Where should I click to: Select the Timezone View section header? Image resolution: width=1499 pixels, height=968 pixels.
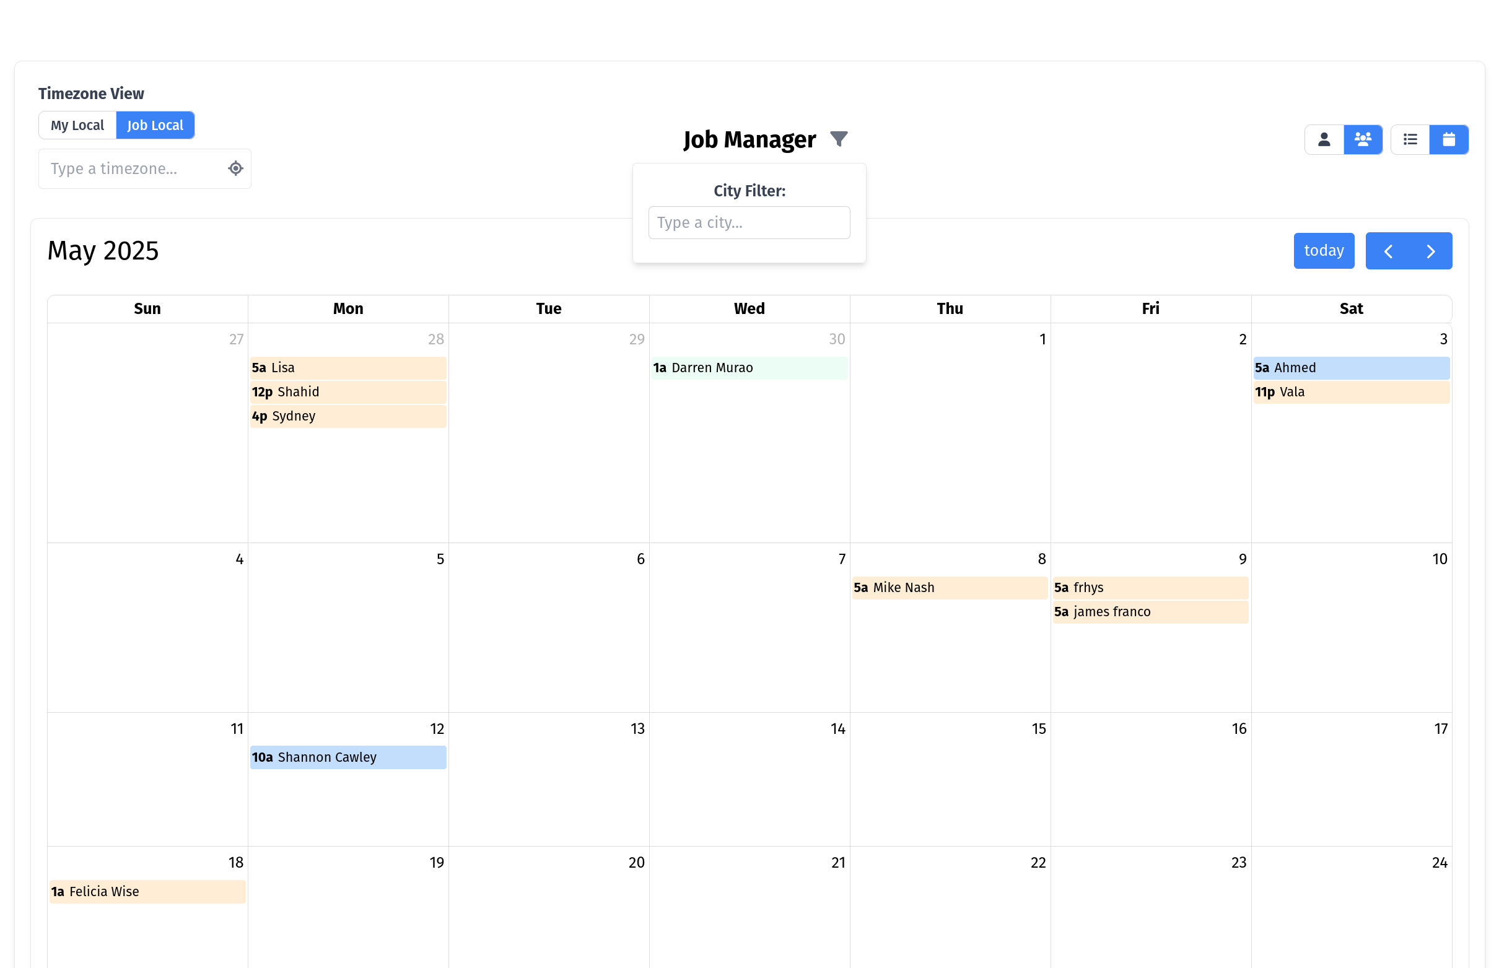click(91, 93)
